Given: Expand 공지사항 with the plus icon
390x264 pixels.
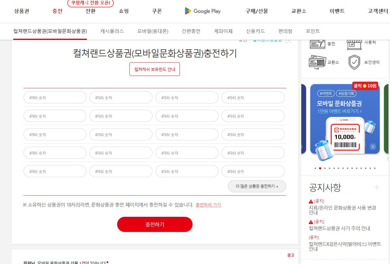Looking at the screenshot, I should [x=377, y=188].
